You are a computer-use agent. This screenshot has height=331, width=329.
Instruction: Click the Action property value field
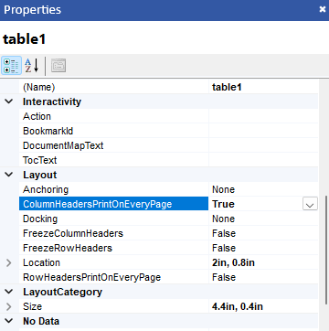pos(263,116)
